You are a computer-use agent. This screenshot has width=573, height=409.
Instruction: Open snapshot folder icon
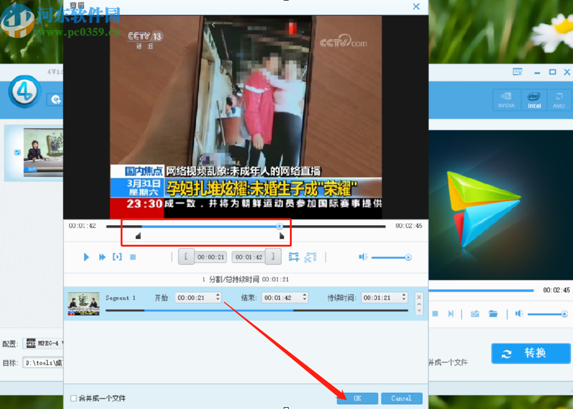(x=493, y=314)
